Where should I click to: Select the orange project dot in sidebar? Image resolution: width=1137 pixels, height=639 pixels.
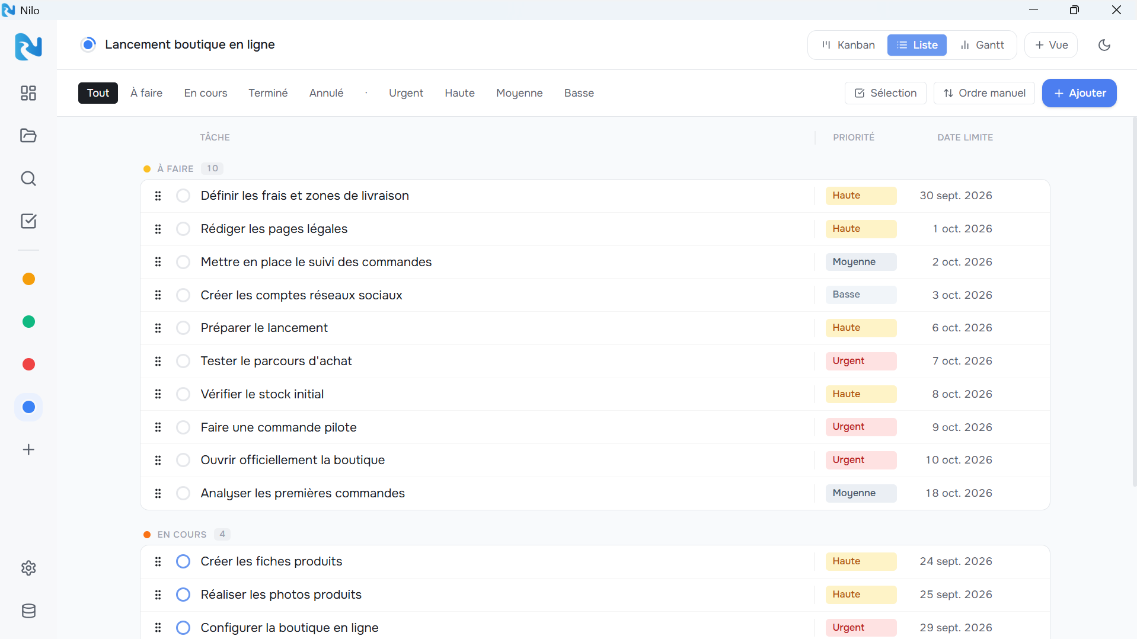pos(28,279)
